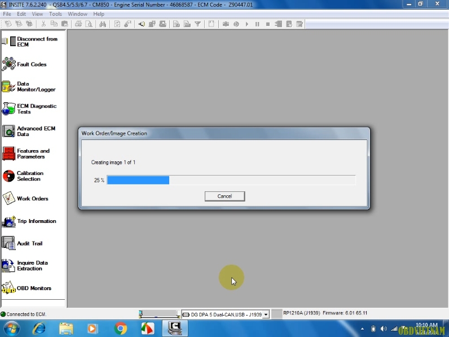The image size is (449, 337).
Task: Click the binoculars Find toolbar icon
Action: coord(103,24)
